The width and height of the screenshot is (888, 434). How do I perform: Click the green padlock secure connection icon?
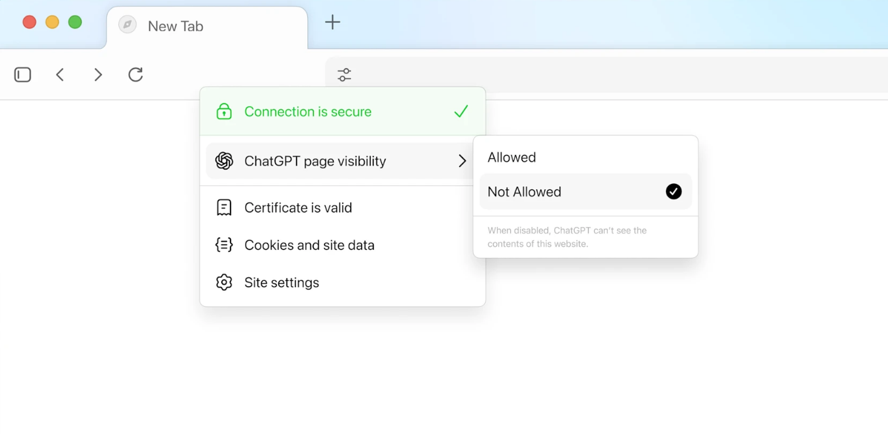click(x=224, y=111)
